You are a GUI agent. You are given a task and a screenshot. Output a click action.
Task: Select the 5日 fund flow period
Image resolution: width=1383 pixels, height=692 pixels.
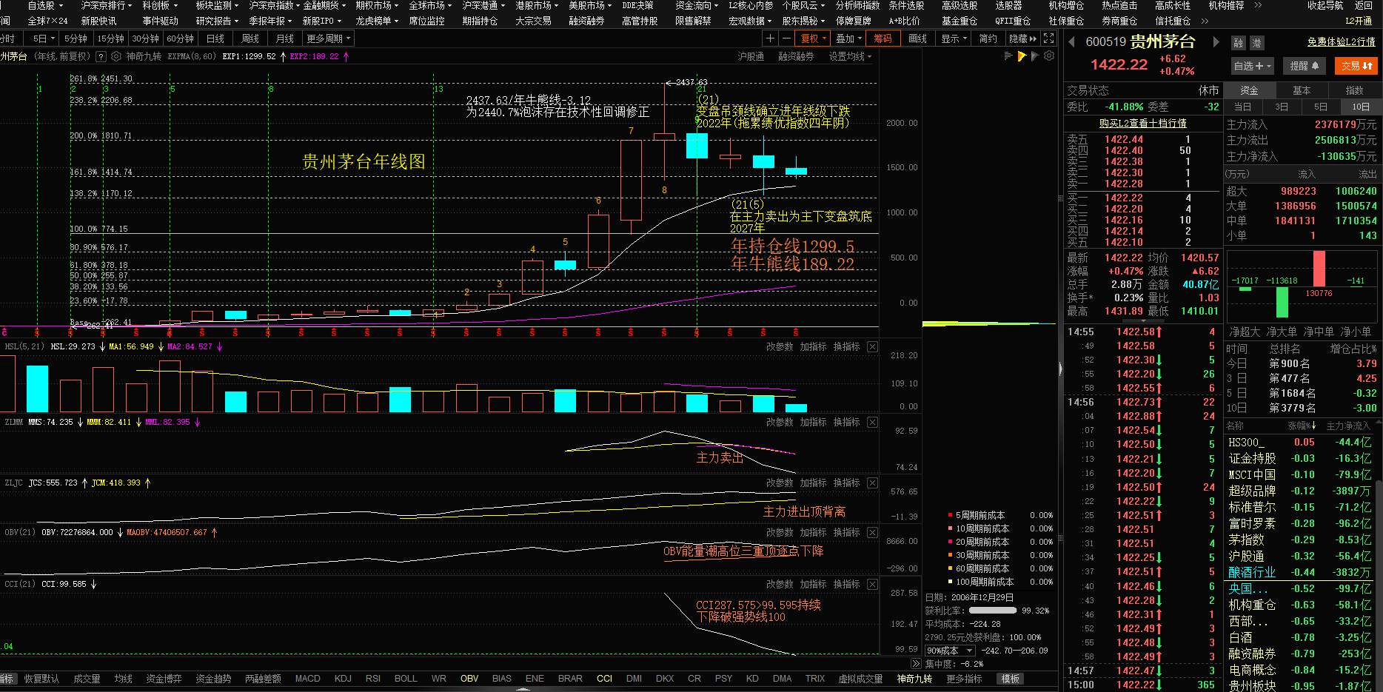[x=1321, y=107]
